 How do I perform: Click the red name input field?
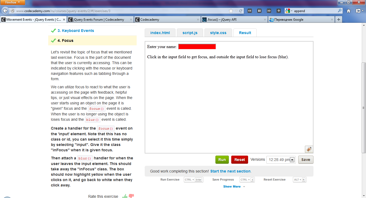tap(197, 47)
